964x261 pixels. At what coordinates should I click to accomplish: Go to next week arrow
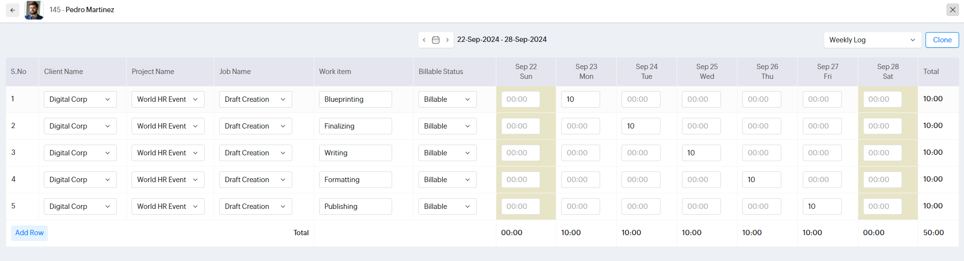coord(447,40)
